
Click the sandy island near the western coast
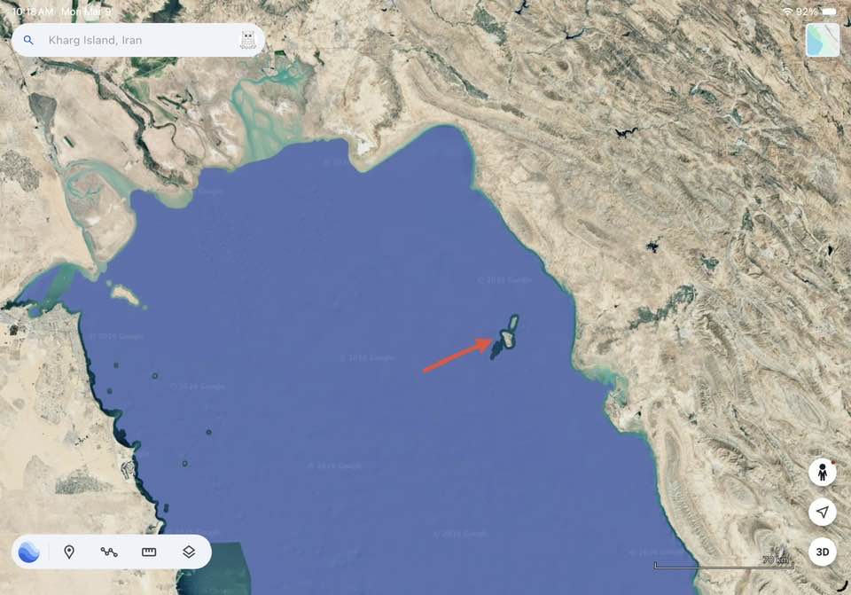point(125,294)
